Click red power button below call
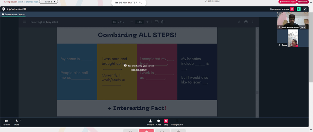 coord(146,131)
